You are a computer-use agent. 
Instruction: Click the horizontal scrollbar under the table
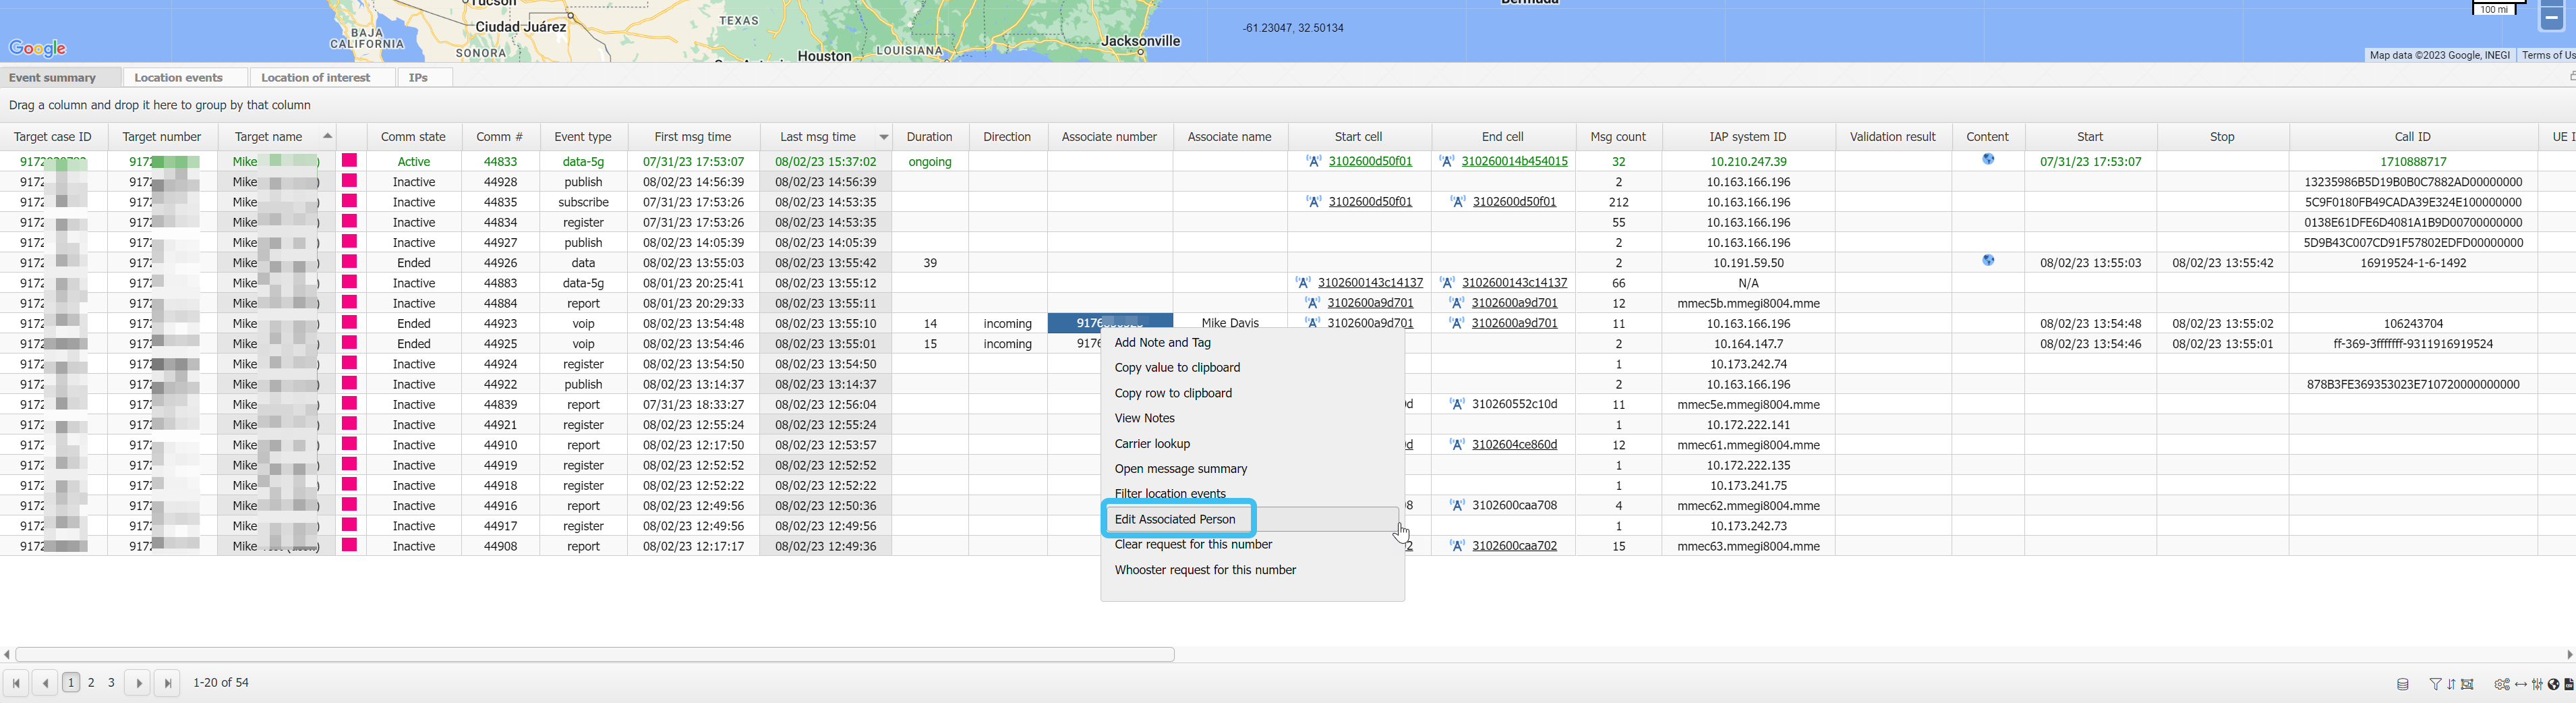coord(594,655)
